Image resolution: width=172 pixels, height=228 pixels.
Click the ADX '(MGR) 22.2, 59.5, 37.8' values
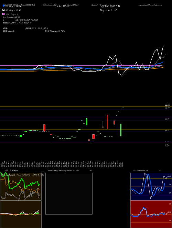[36, 28]
